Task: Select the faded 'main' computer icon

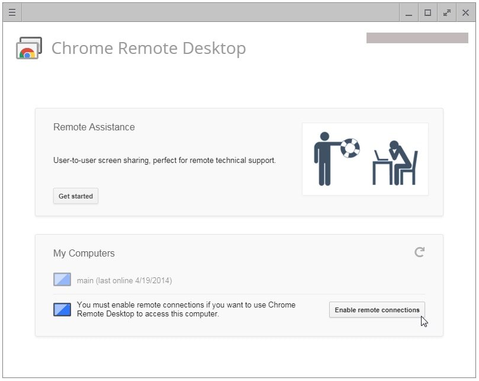Action: click(x=62, y=279)
